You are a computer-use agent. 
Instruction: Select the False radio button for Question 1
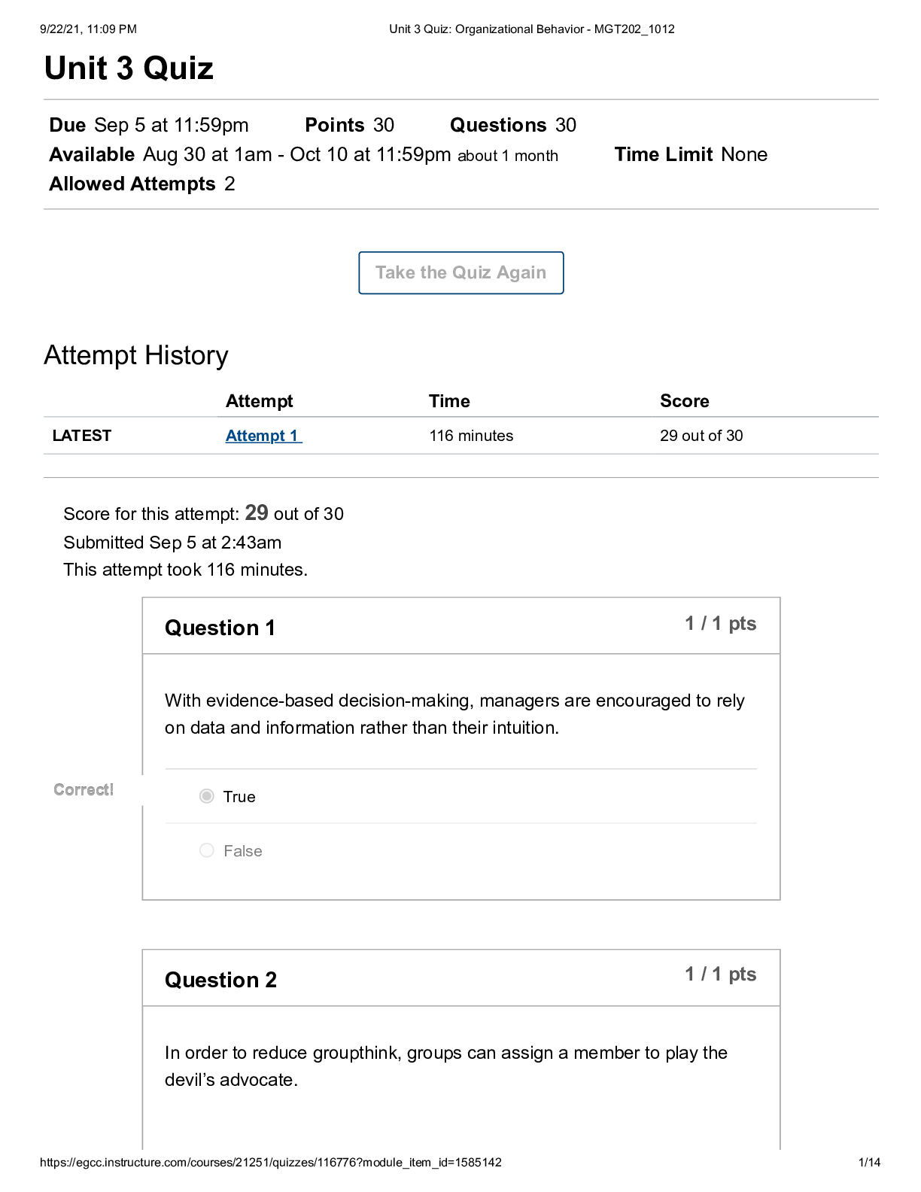(207, 850)
